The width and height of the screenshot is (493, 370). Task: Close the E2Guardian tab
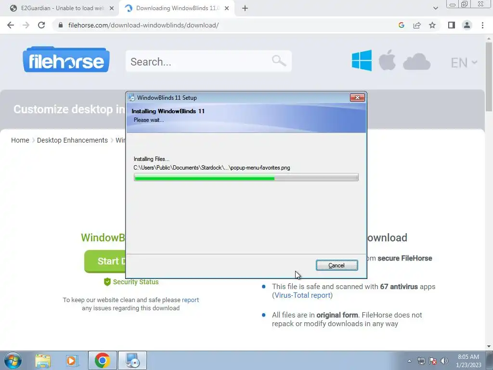click(x=112, y=8)
